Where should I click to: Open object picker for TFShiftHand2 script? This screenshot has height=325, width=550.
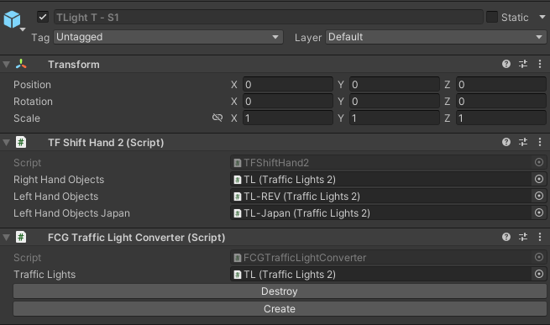(539, 162)
